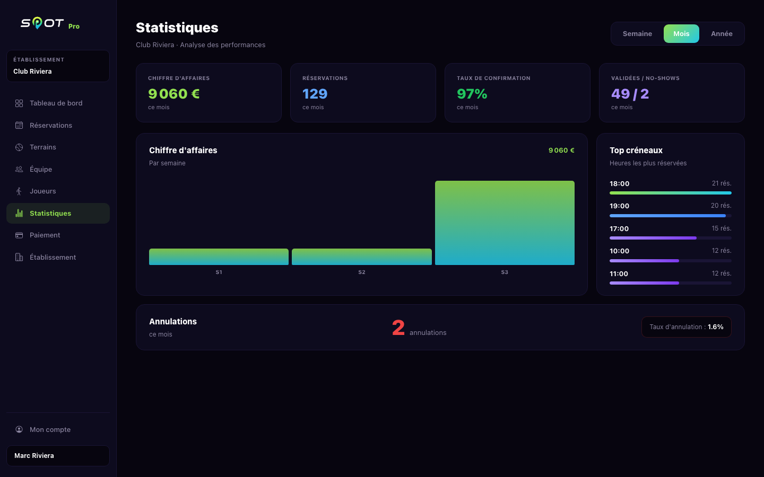This screenshot has height=477, width=764.
Task: Click the 10:00 slot progress bar
Action: 671,261
